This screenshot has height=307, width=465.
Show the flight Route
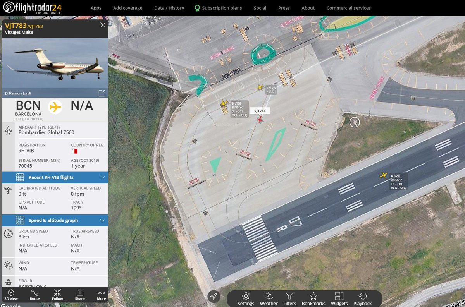[34, 295]
